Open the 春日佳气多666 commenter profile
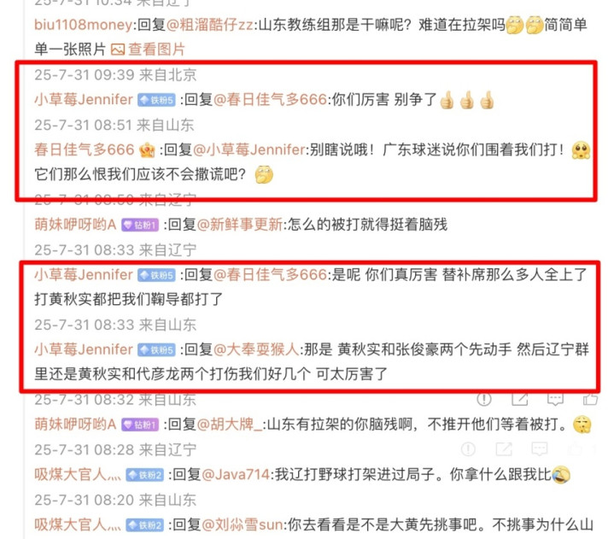This screenshot has width=614, height=539. coord(85,149)
